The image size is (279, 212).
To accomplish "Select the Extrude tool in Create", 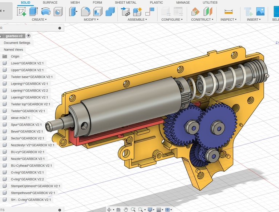I will coord(33,12).
